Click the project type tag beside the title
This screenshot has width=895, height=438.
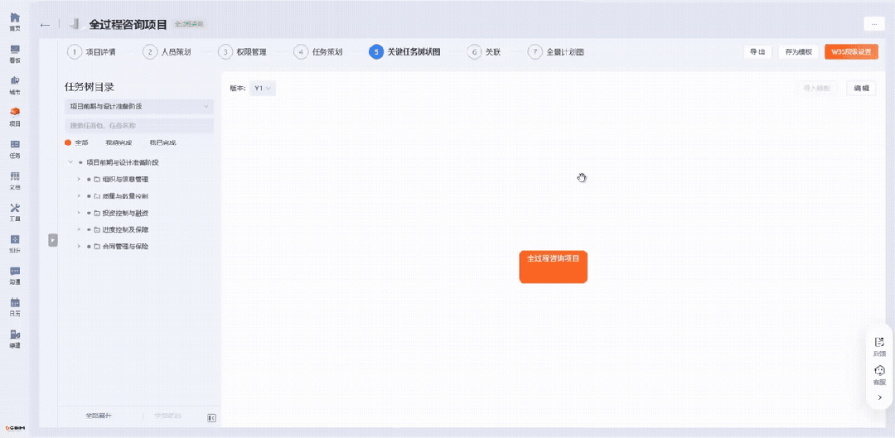188,25
